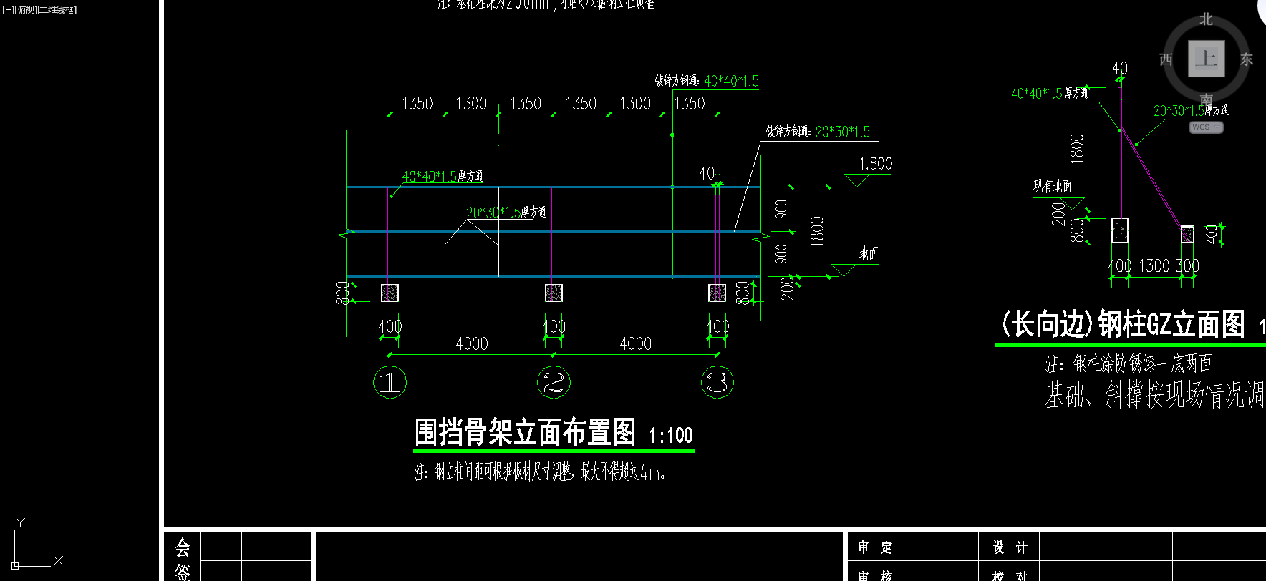
Task: Click the 镀锌方钢通: 40*40*1.5 leader label
Action: tap(707, 81)
